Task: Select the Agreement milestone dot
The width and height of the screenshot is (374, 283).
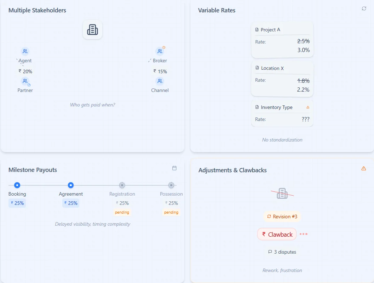Action: click(70, 185)
